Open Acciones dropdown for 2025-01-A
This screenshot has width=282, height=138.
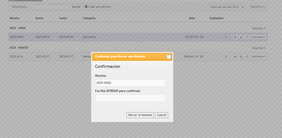[x=258, y=57]
